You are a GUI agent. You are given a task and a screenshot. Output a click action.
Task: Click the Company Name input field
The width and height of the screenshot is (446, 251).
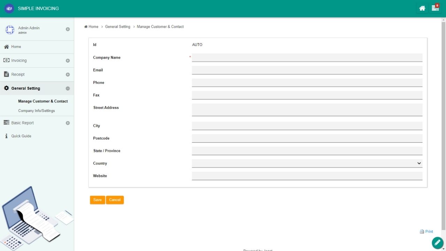(307, 58)
